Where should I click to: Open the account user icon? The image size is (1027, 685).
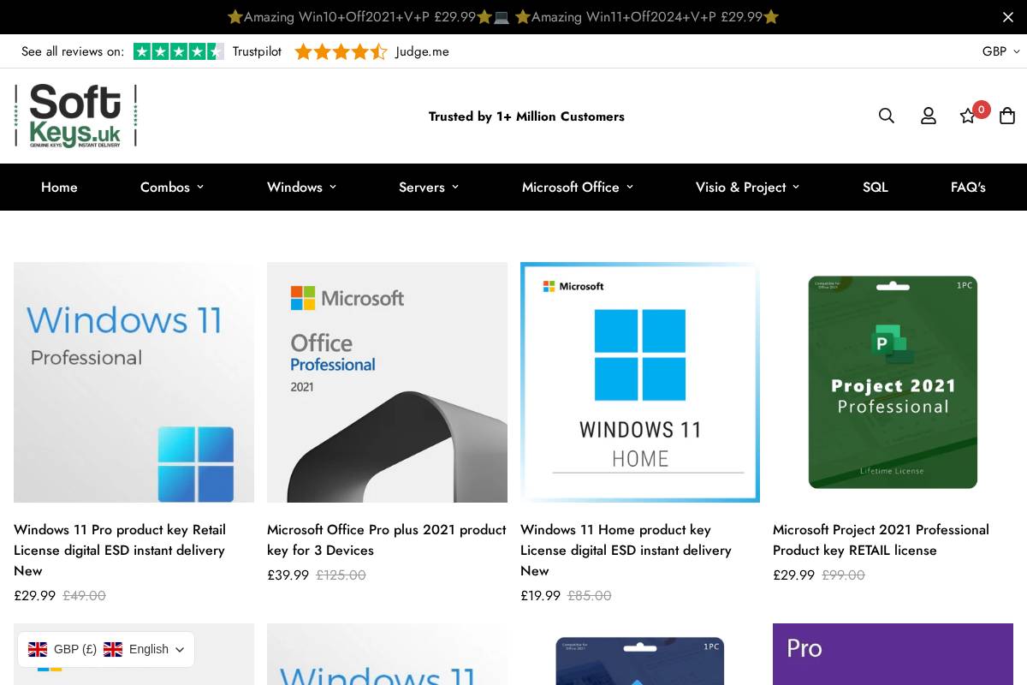(929, 116)
